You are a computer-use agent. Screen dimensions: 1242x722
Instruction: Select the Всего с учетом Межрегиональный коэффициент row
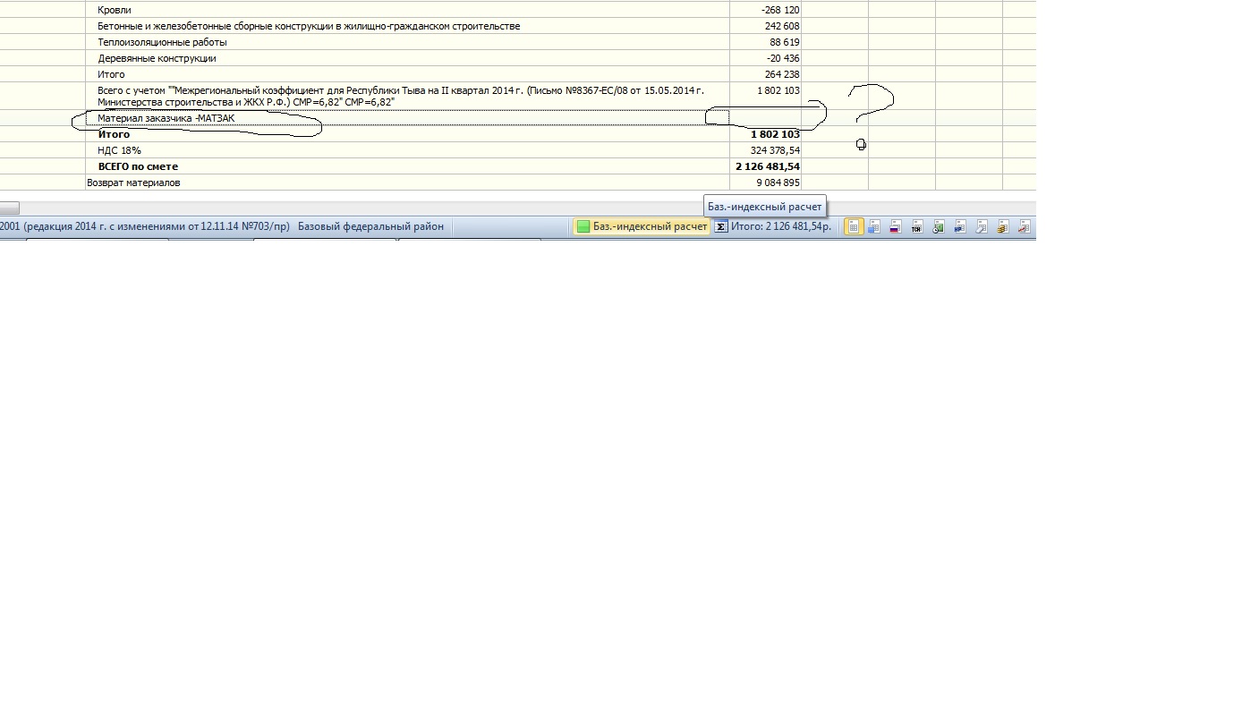click(x=401, y=97)
